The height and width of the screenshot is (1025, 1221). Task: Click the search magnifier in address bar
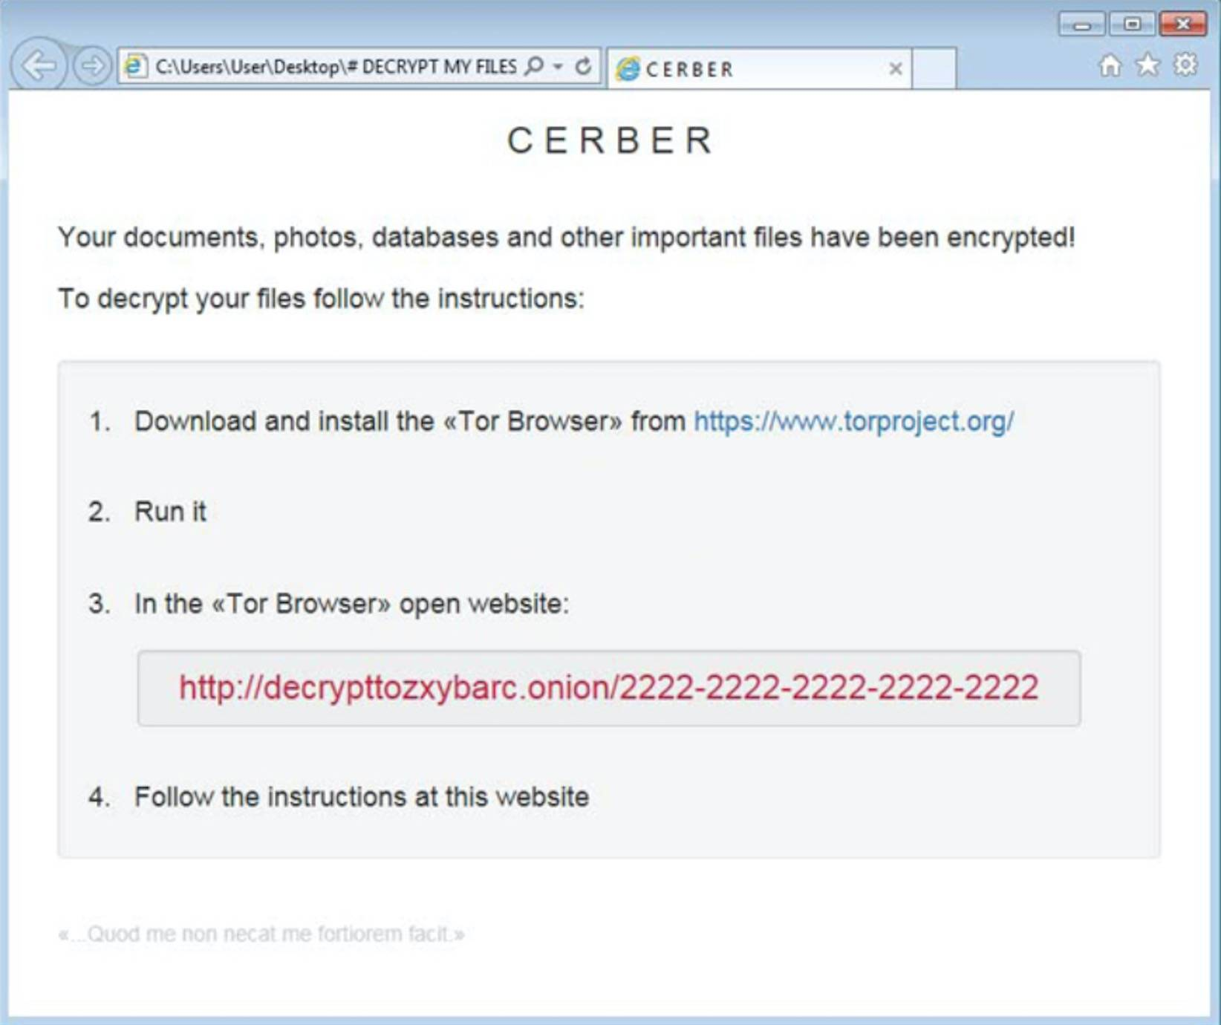click(x=534, y=66)
